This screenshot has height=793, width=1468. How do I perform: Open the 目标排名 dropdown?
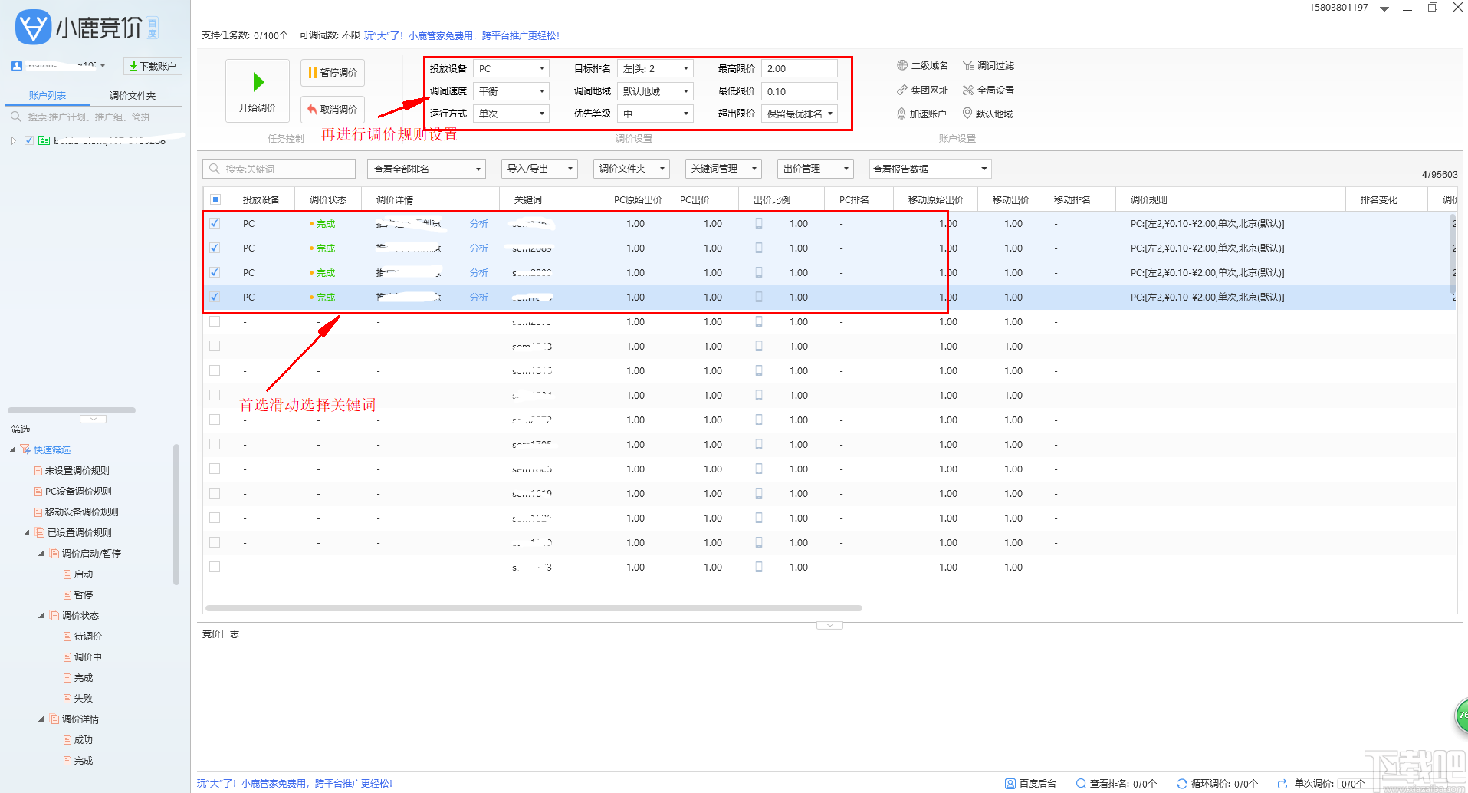655,68
